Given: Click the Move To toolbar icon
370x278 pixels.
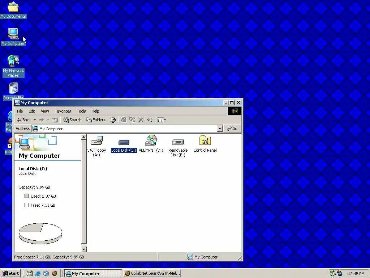Looking at the screenshot, I should [x=124, y=120].
